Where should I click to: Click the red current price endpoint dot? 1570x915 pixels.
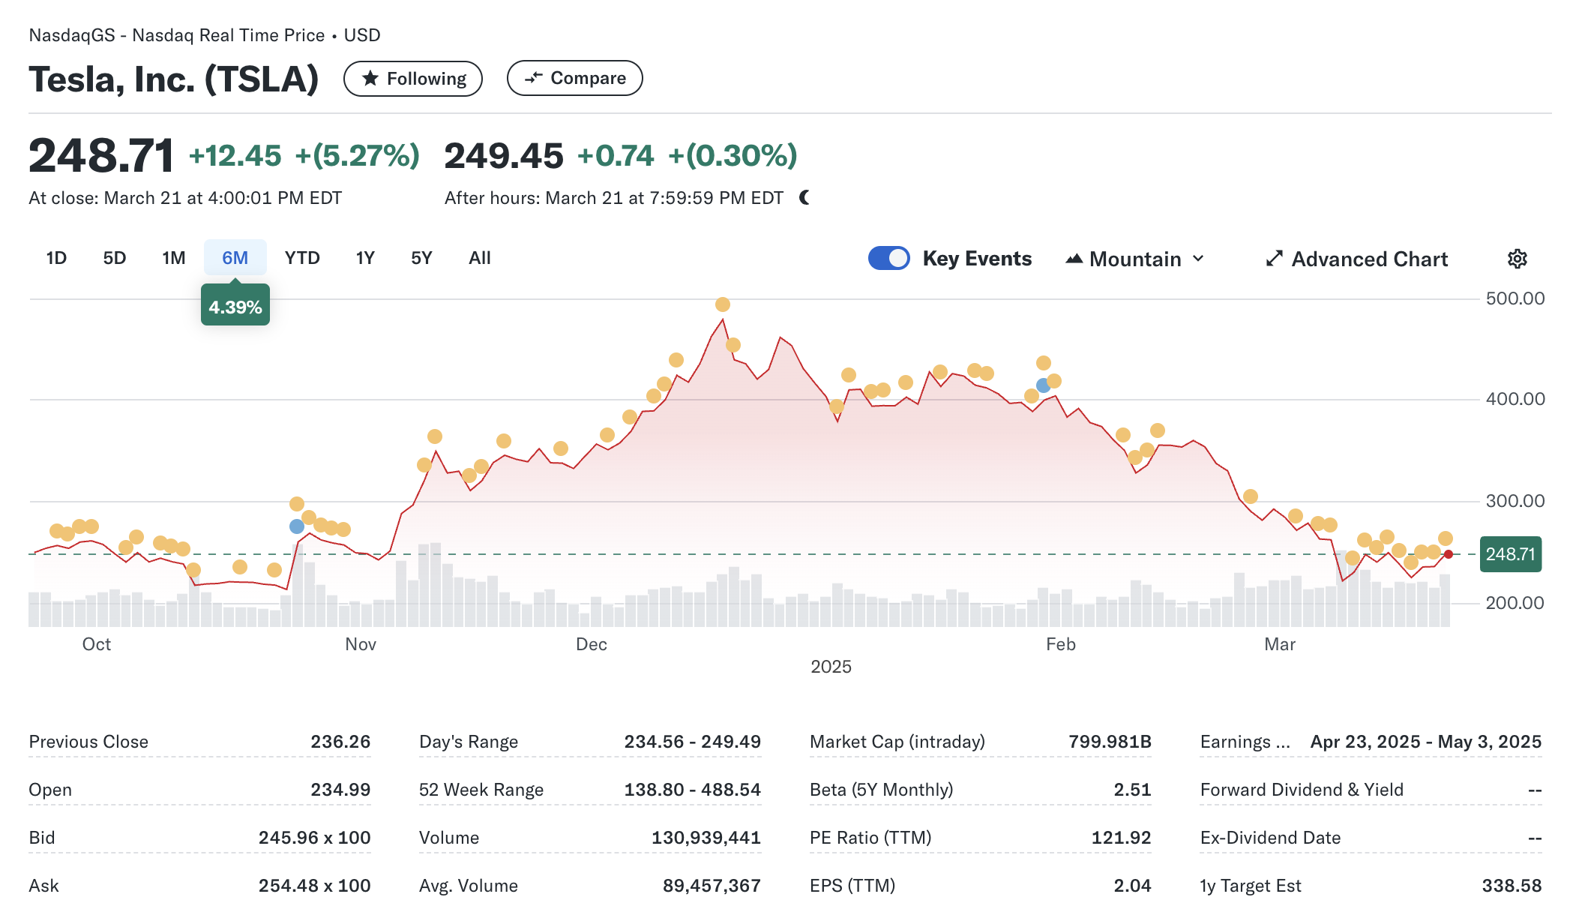point(1448,554)
